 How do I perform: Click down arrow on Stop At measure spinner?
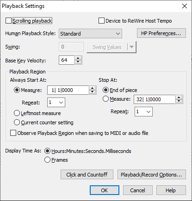pyautogui.click(x=179, y=101)
